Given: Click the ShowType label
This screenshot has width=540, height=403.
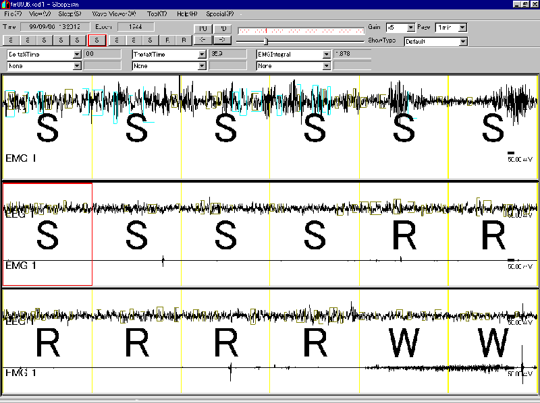Looking at the screenshot, I should click(382, 40).
